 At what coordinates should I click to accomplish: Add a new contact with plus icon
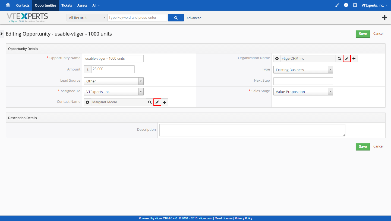(x=165, y=102)
